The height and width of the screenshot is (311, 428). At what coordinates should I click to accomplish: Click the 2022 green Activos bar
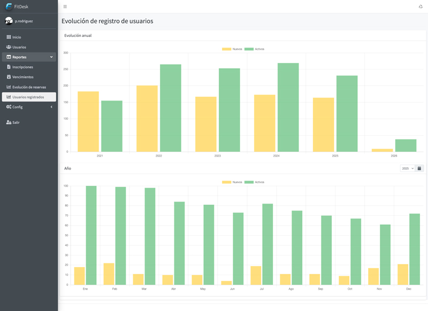171,108
